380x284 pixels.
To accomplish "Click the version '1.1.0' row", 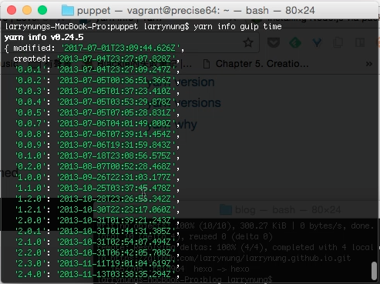I will pos(97,188).
